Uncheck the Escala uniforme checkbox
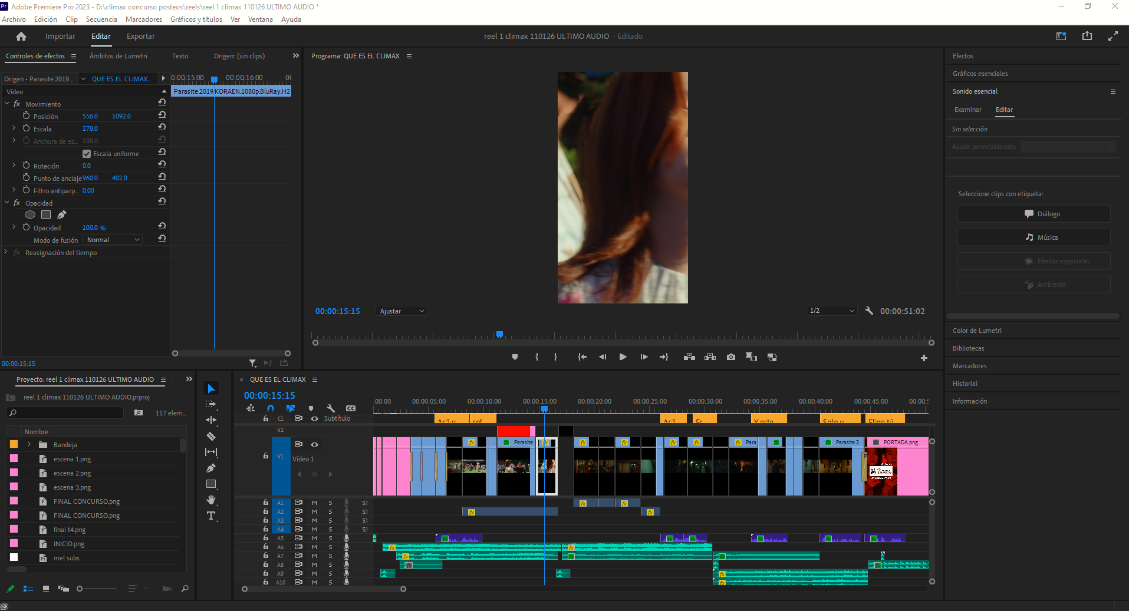The width and height of the screenshot is (1129, 611). [x=87, y=154]
